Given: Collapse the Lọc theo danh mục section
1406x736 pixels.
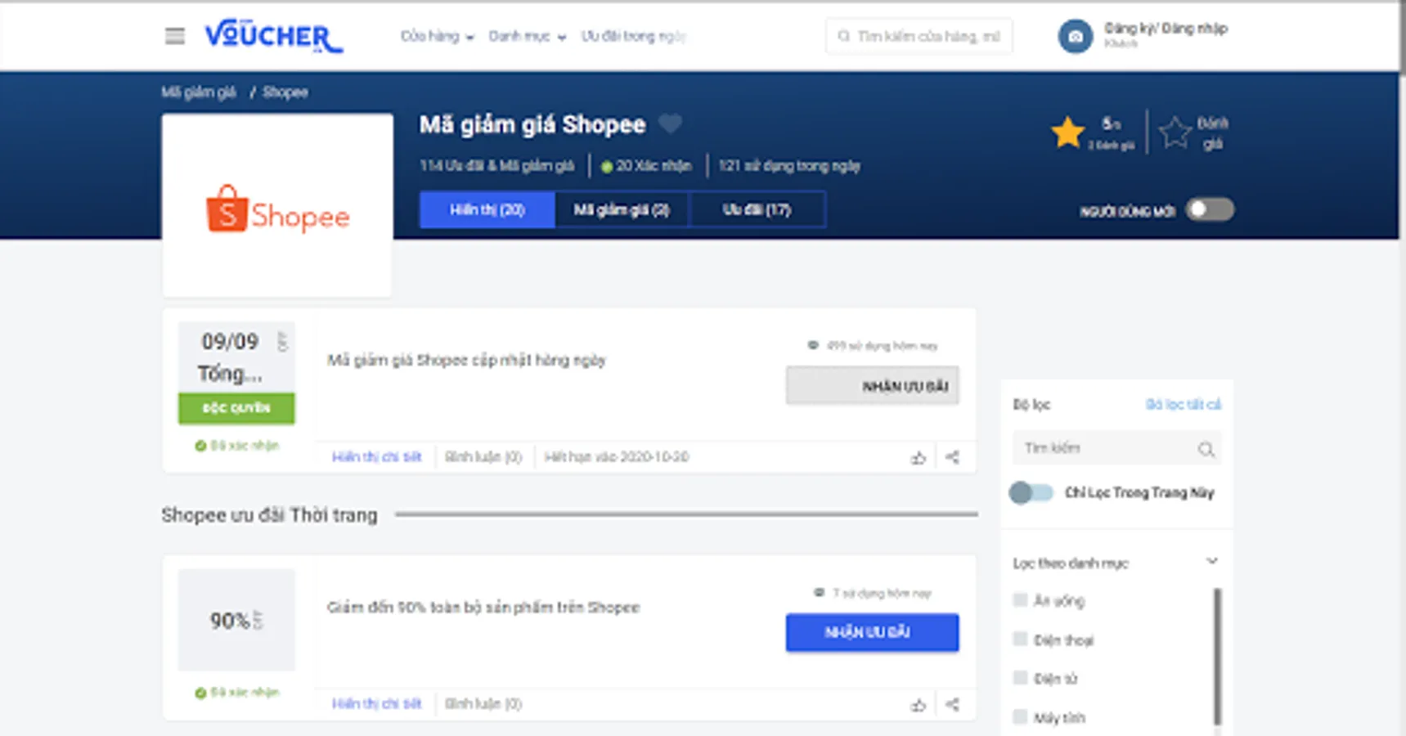Looking at the screenshot, I should tap(1211, 561).
